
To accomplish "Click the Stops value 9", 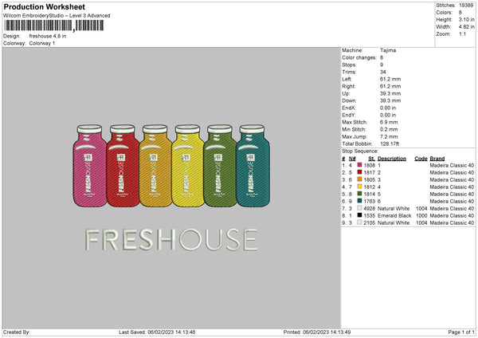I will pos(382,65).
